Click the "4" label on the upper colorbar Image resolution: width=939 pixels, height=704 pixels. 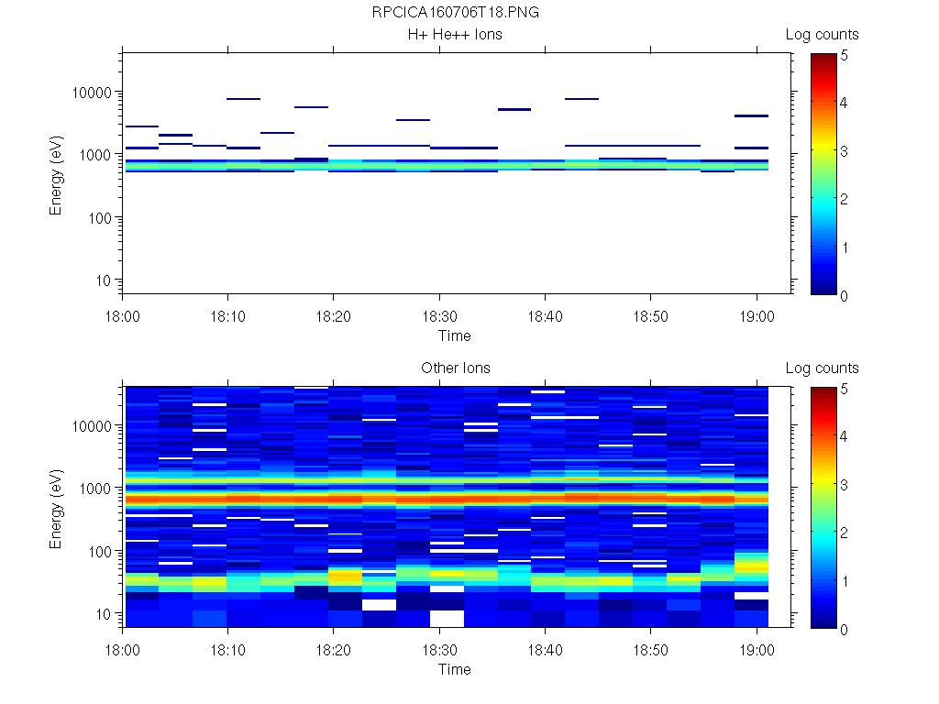tap(844, 103)
